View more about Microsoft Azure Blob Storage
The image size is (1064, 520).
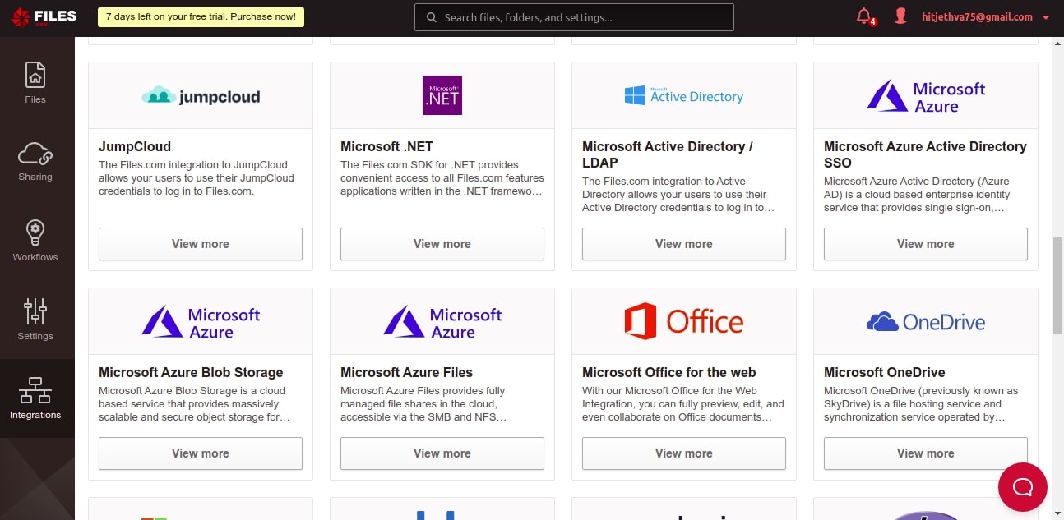(201, 453)
